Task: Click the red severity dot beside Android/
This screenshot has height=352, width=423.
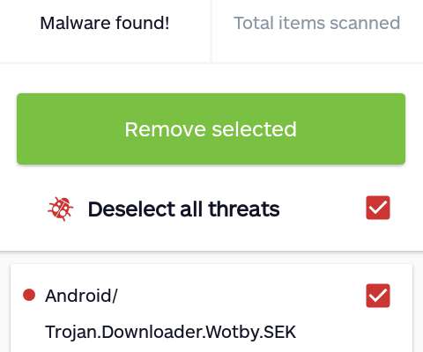Action: (29, 295)
